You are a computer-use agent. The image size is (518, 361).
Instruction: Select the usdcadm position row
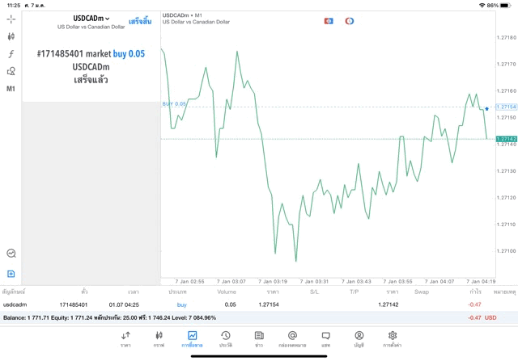click(259, 304)
